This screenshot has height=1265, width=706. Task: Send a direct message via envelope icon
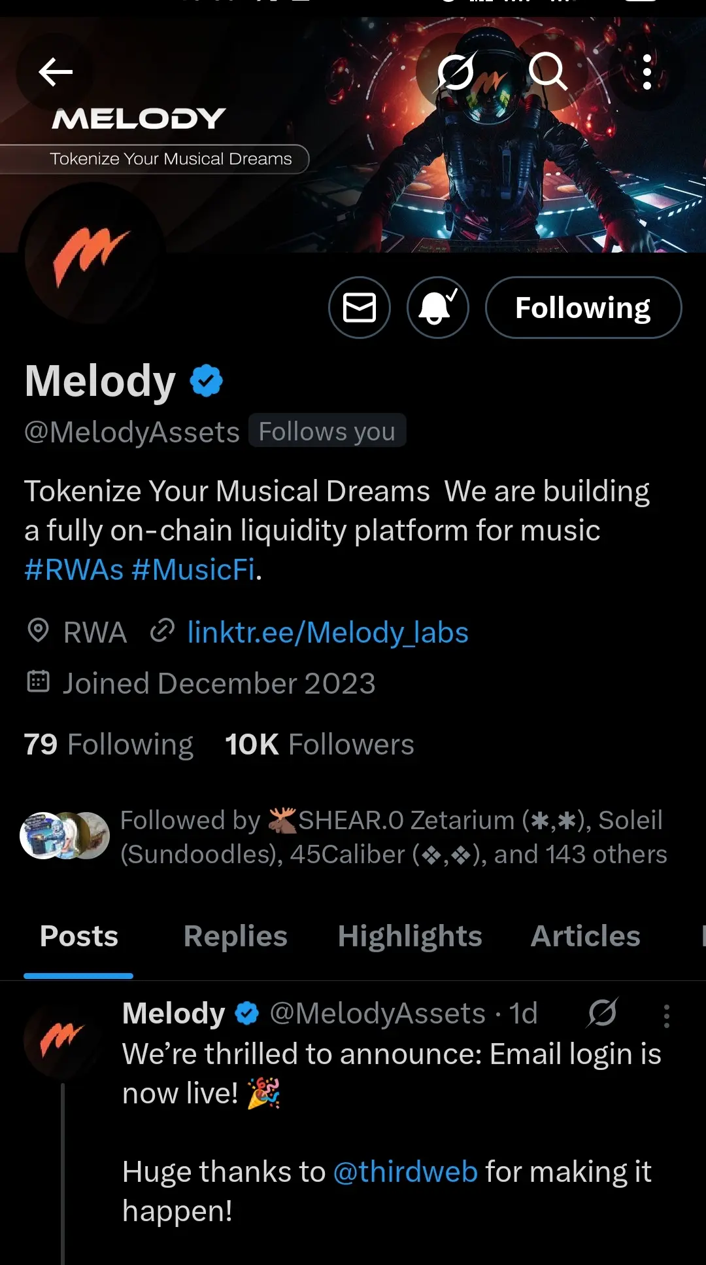pos(360,308)
